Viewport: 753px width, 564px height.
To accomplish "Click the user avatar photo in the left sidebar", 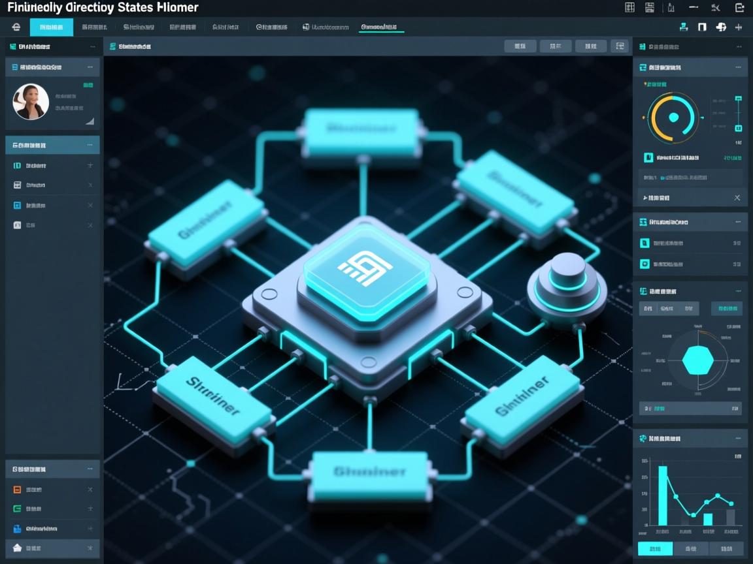I will [x=31, y=102].
